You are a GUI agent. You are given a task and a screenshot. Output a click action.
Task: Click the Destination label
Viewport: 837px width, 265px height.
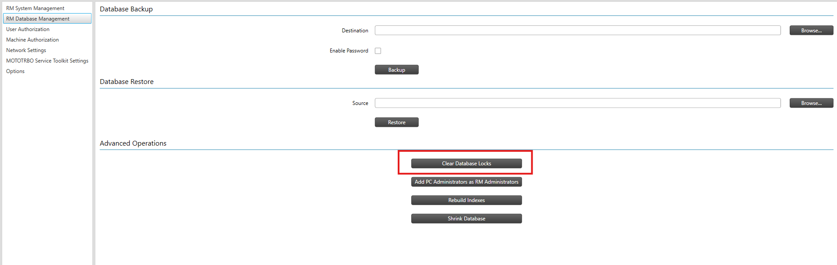coord(355,31)
